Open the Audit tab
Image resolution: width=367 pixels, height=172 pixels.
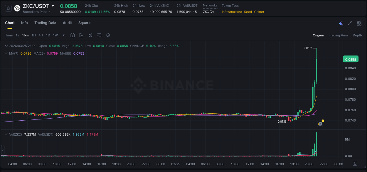pyautogui.click(x=67, y=23)
